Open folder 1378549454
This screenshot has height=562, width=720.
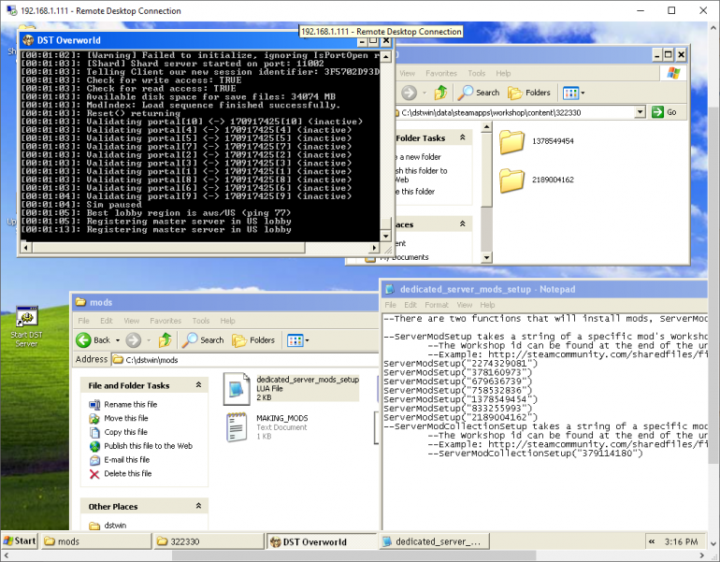click(x=511, y=142)
